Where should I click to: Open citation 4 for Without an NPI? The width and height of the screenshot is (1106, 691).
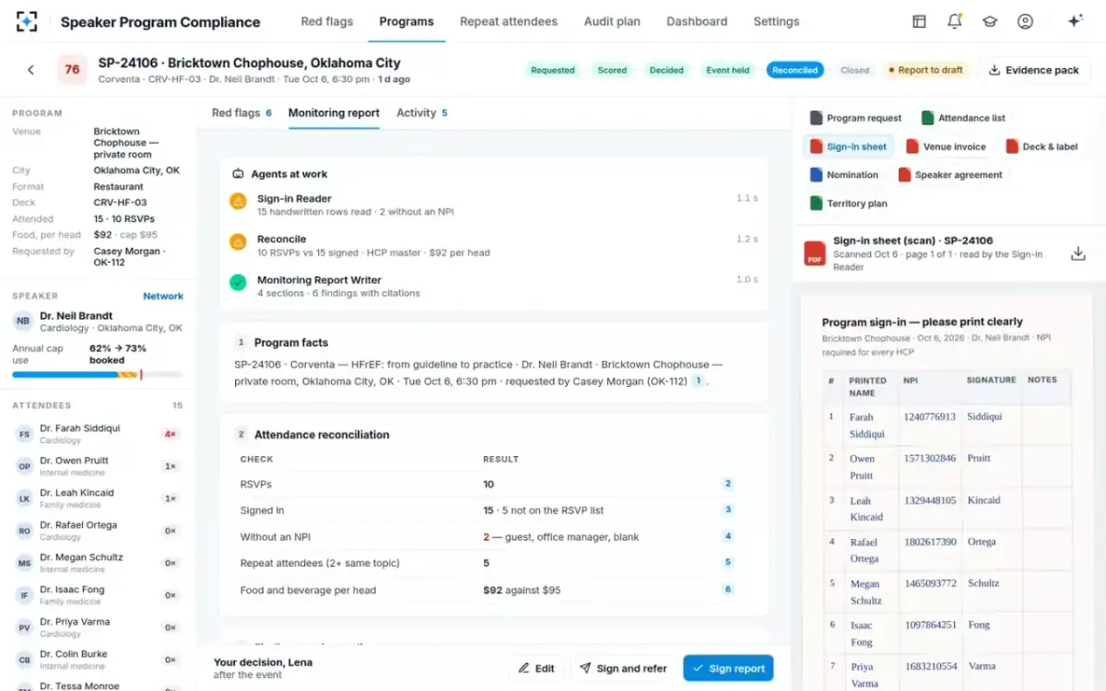pos(728,536)
